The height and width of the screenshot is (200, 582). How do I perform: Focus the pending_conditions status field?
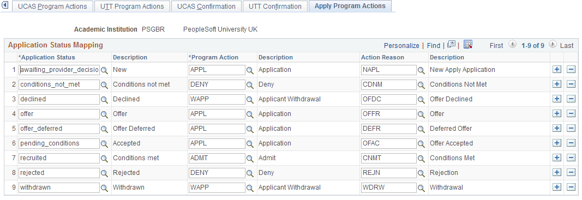coord(59,143)
